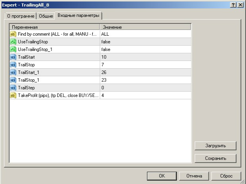Select the UseTrailingStop_1 variable name
This screenshot has height=184, width=246.
coord(35,49)
